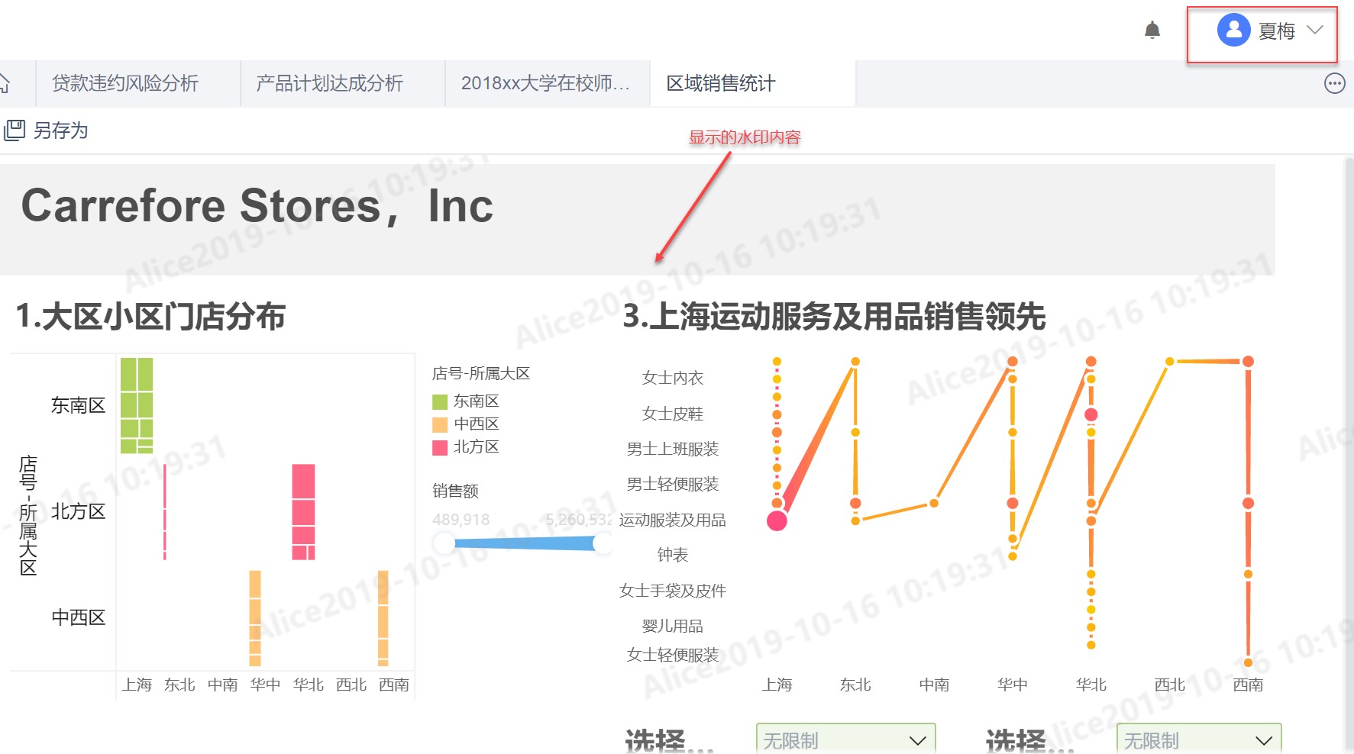Click the '男士轻便服装' category label
This screenshot has width=1354, height=754.
673,484
